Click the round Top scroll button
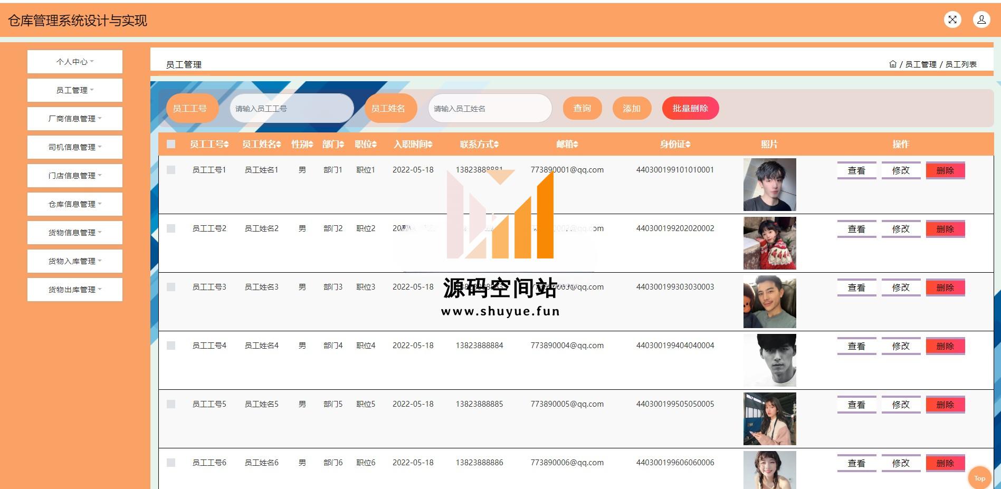 click(979, 478)
